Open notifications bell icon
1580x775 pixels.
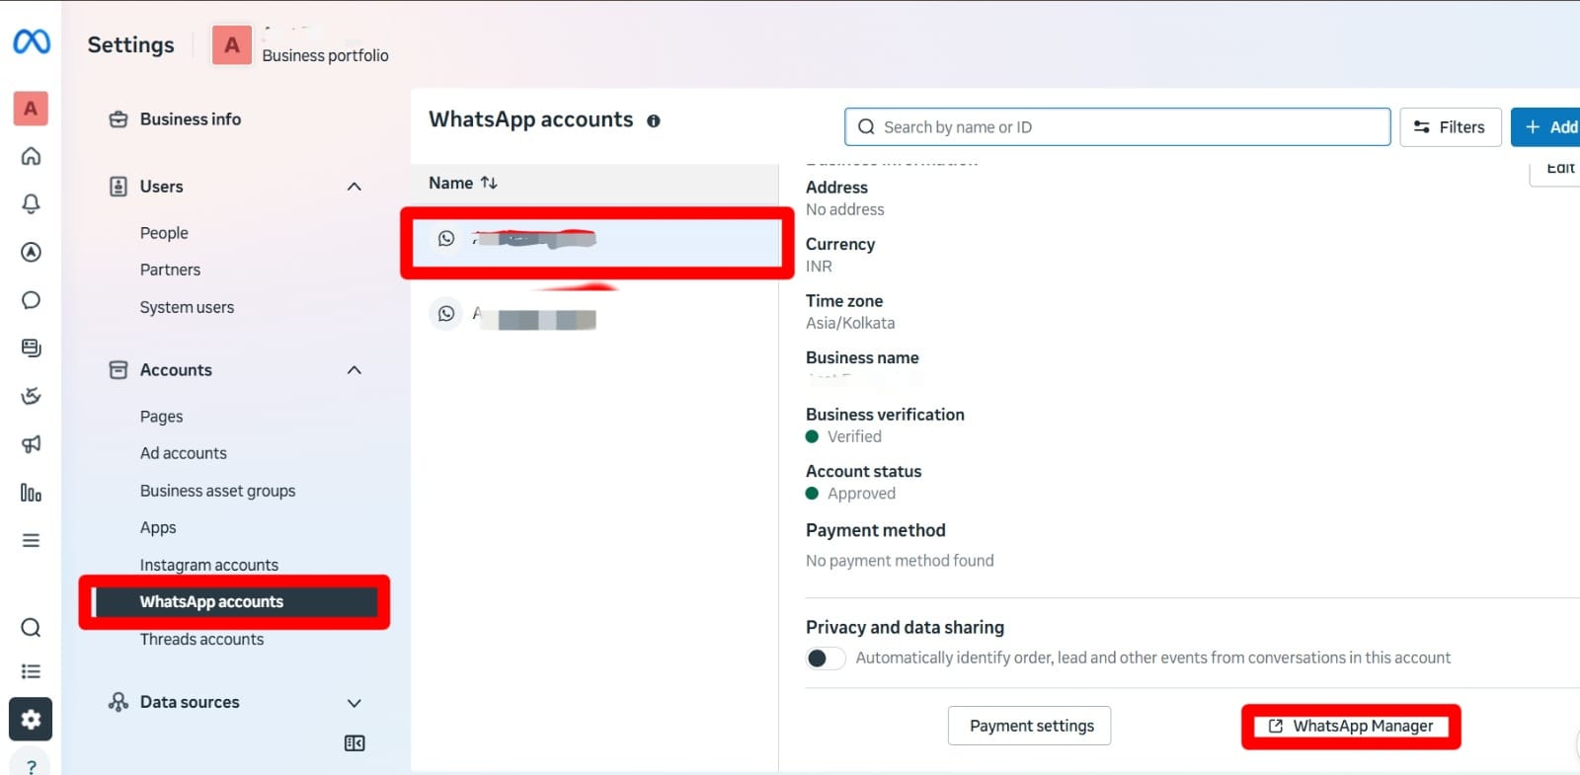[31, 203]
